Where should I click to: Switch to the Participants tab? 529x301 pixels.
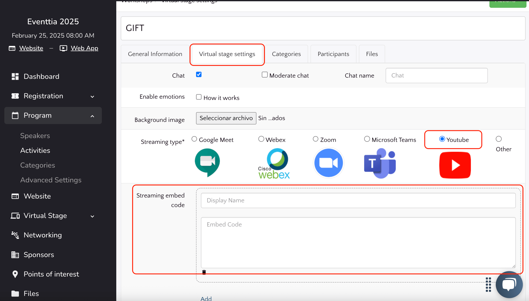[x=333, y=54]
